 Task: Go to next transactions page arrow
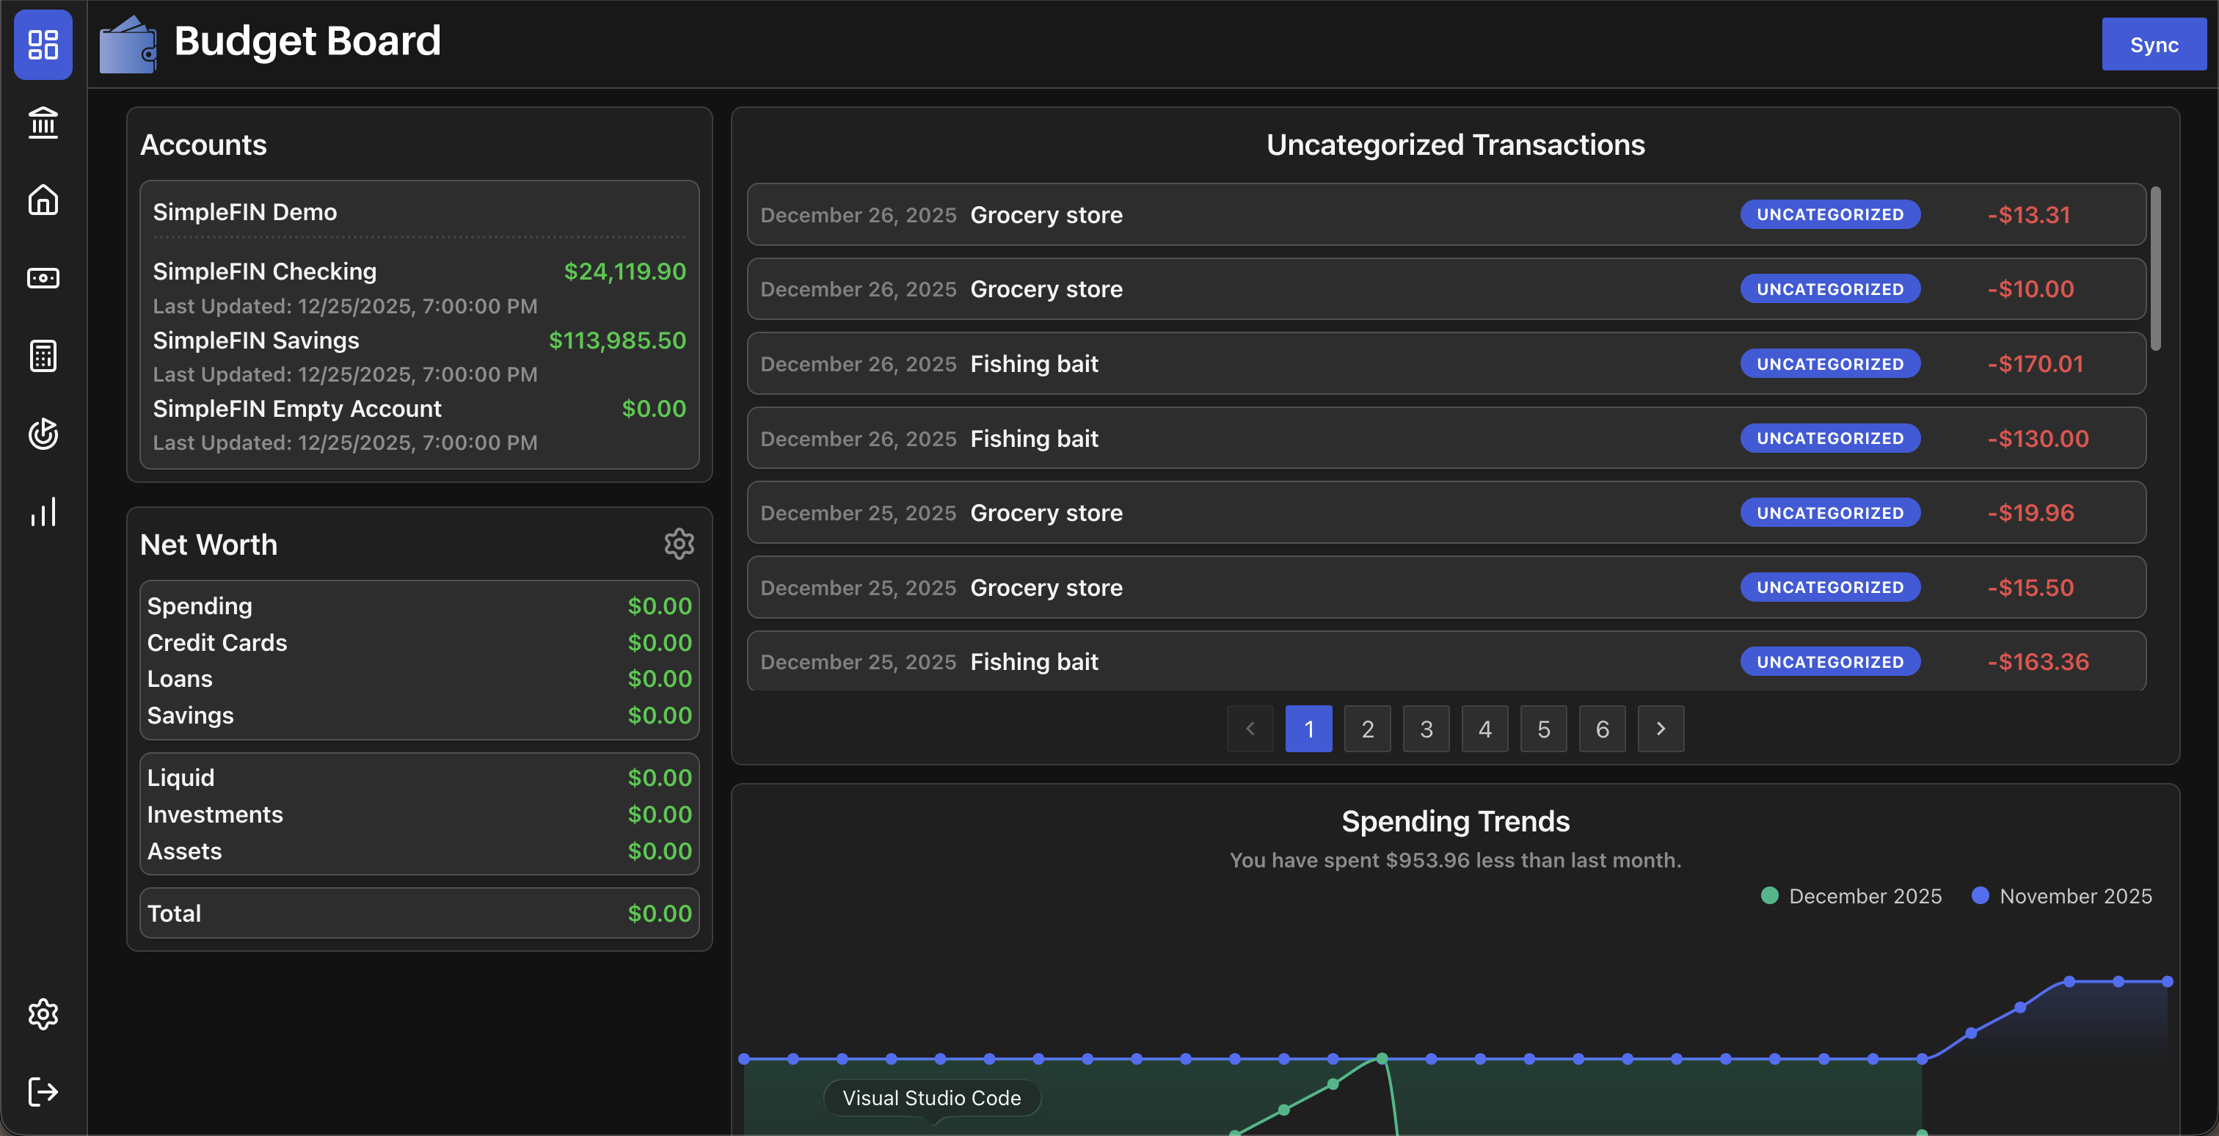pyautogui.click(x=1661, y=729)
